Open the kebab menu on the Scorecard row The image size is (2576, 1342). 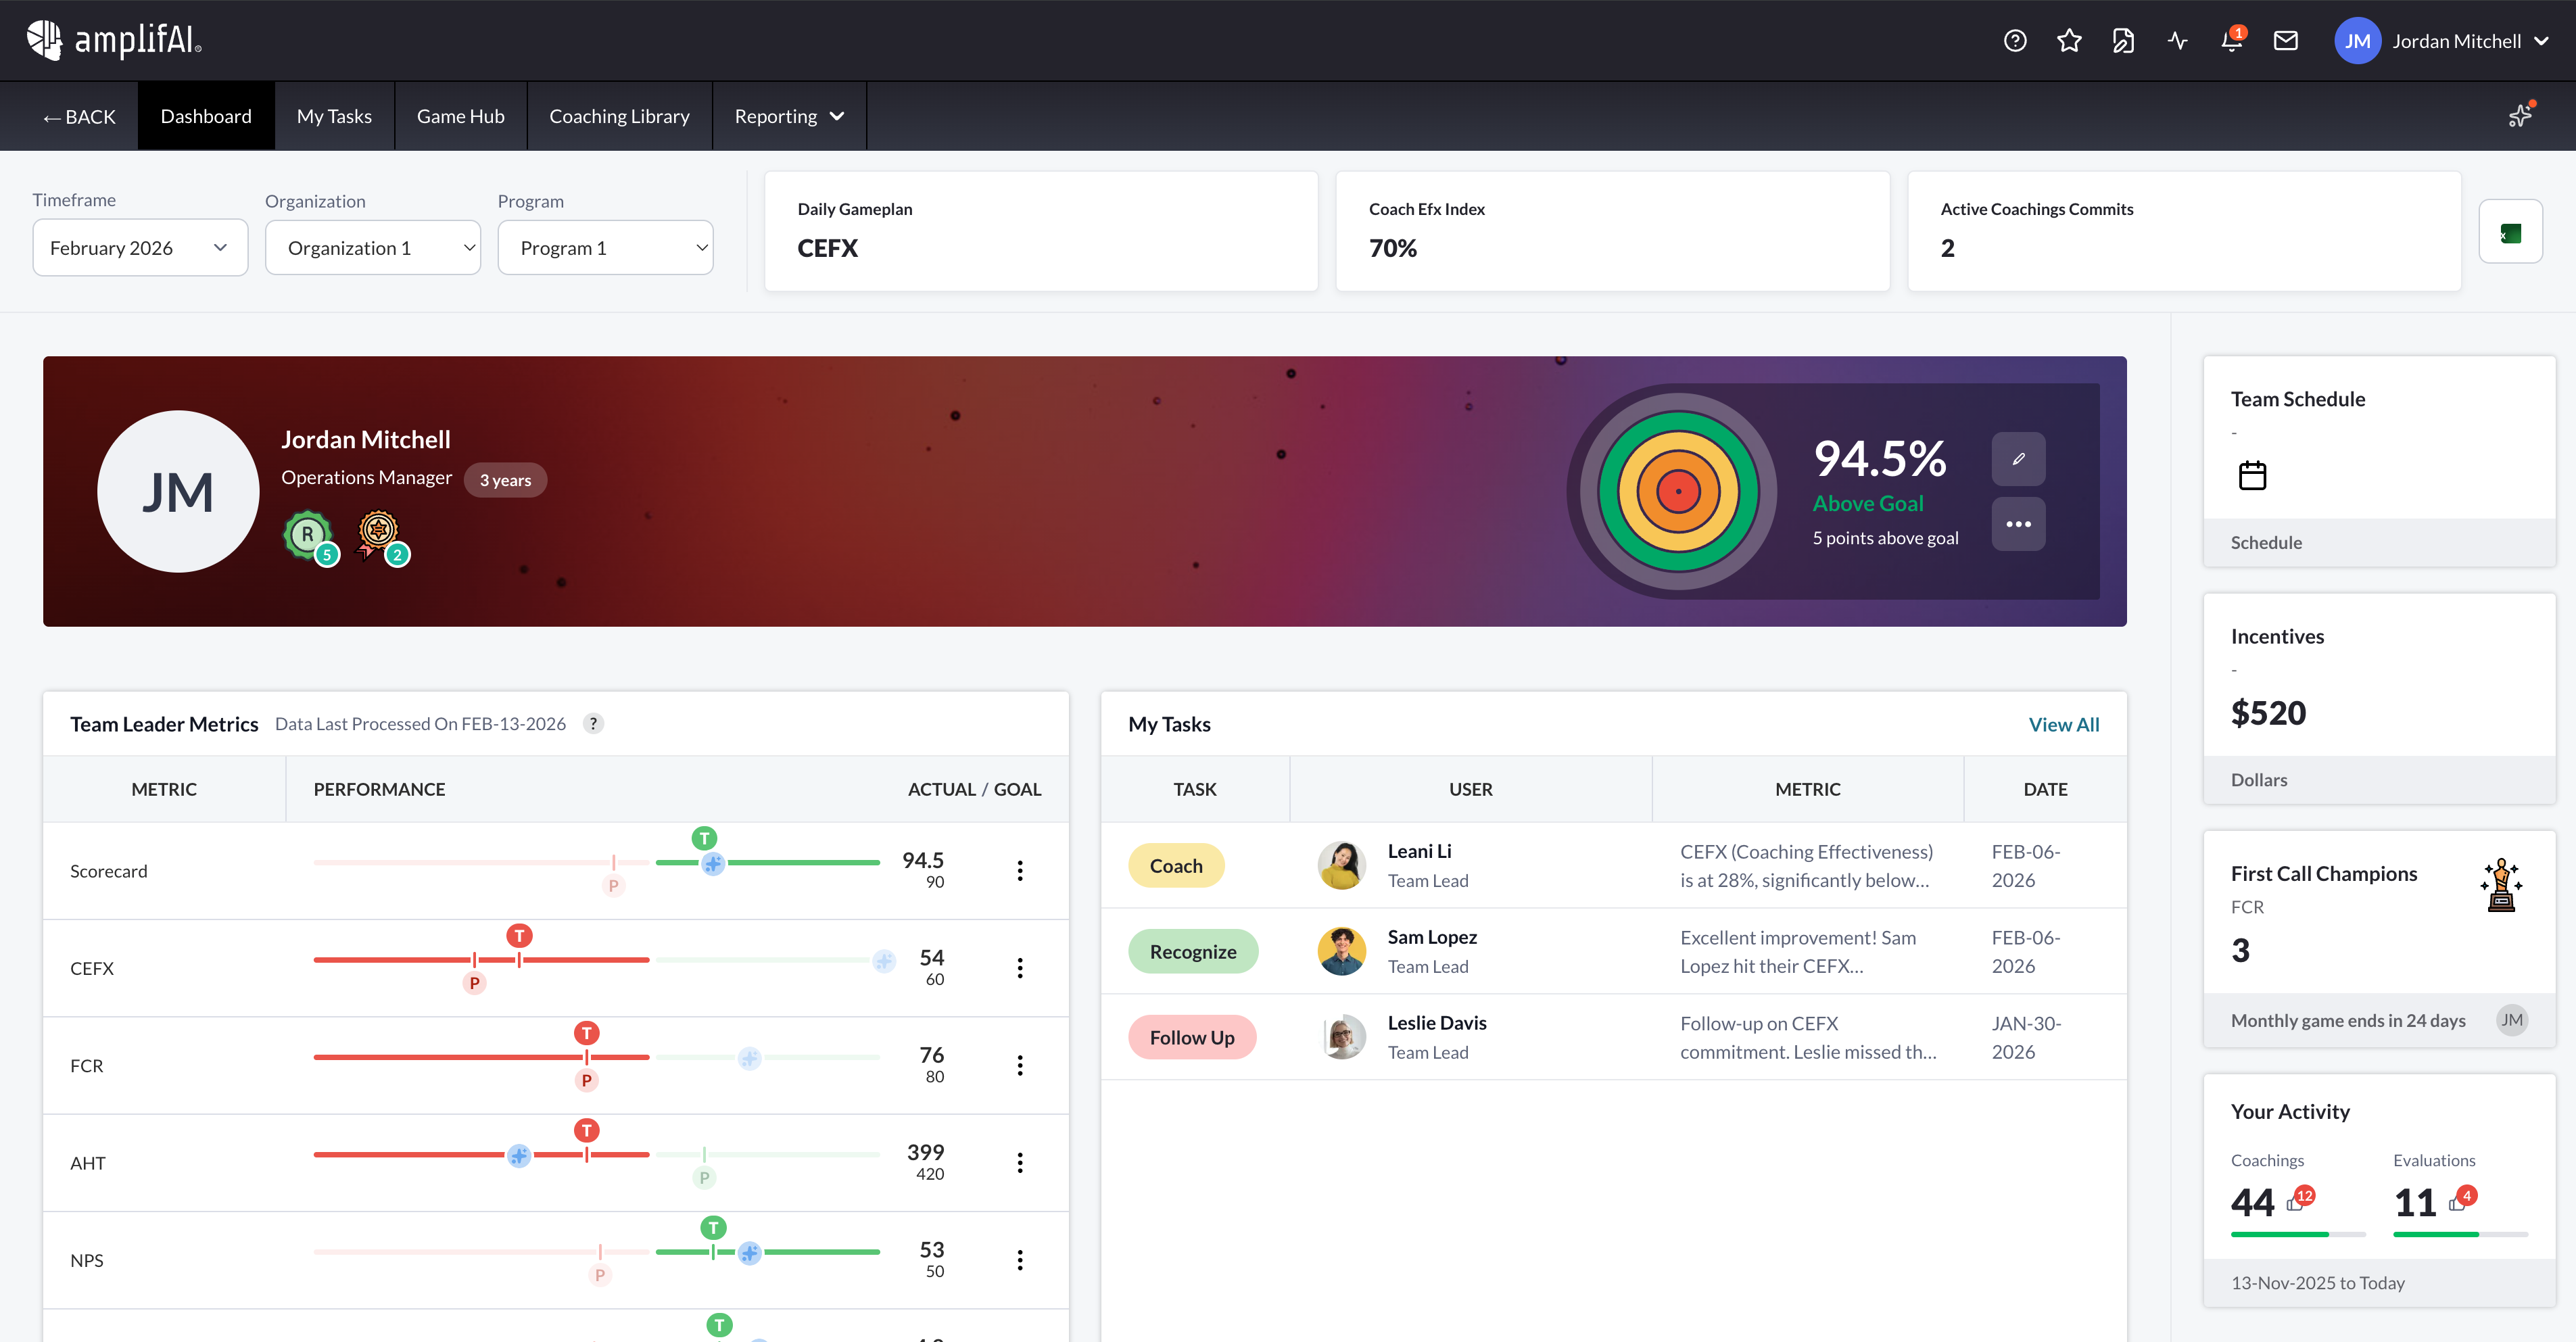point(1020,870)
